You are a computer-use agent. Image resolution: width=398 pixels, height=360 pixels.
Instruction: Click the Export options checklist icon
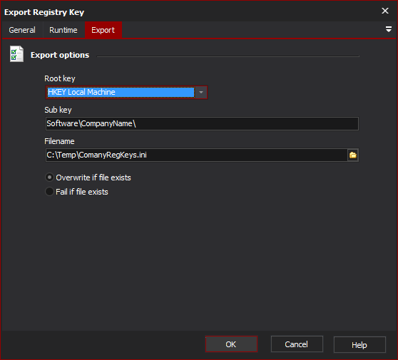click(16, 54)
